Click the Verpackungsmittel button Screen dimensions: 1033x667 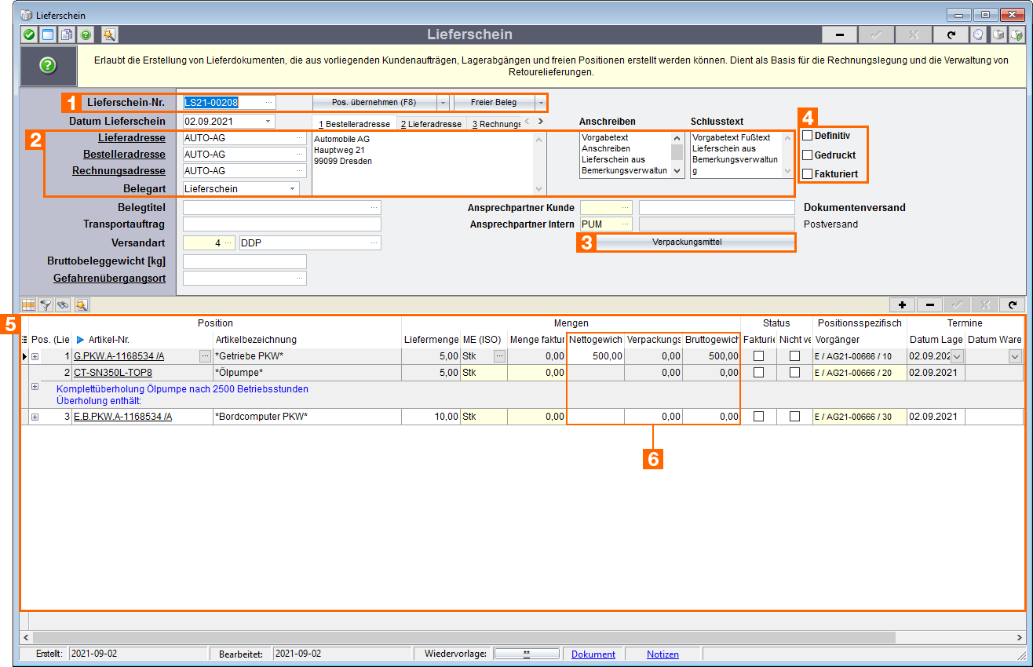coord(687,242)
